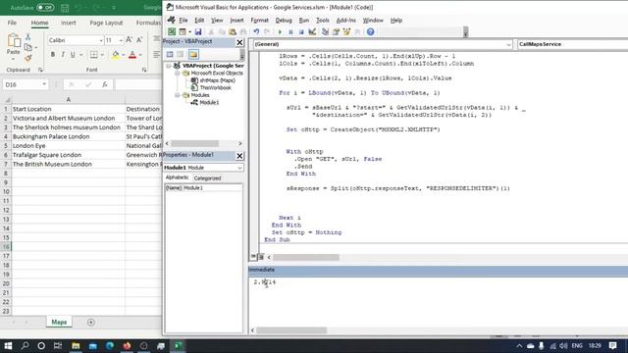
Task: Click Insert UserForm icon in VBA toolbar
Action: tap(183, 31)
